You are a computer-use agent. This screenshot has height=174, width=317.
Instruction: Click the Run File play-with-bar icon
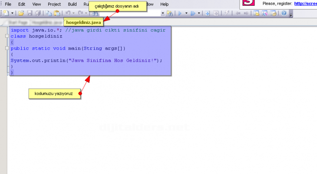(193, 13)
